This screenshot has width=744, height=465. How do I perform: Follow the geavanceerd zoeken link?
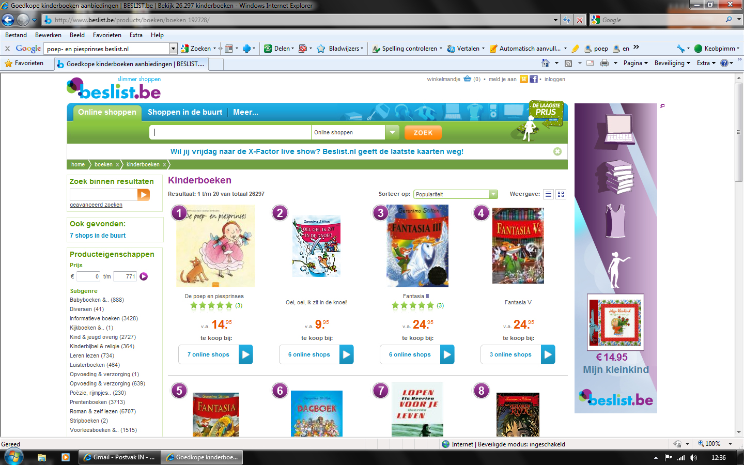(x=96, y=205)
